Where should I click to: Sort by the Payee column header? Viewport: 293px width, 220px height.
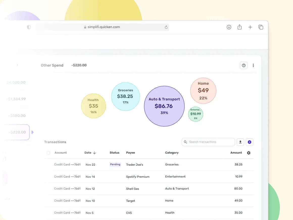point(130,153)
